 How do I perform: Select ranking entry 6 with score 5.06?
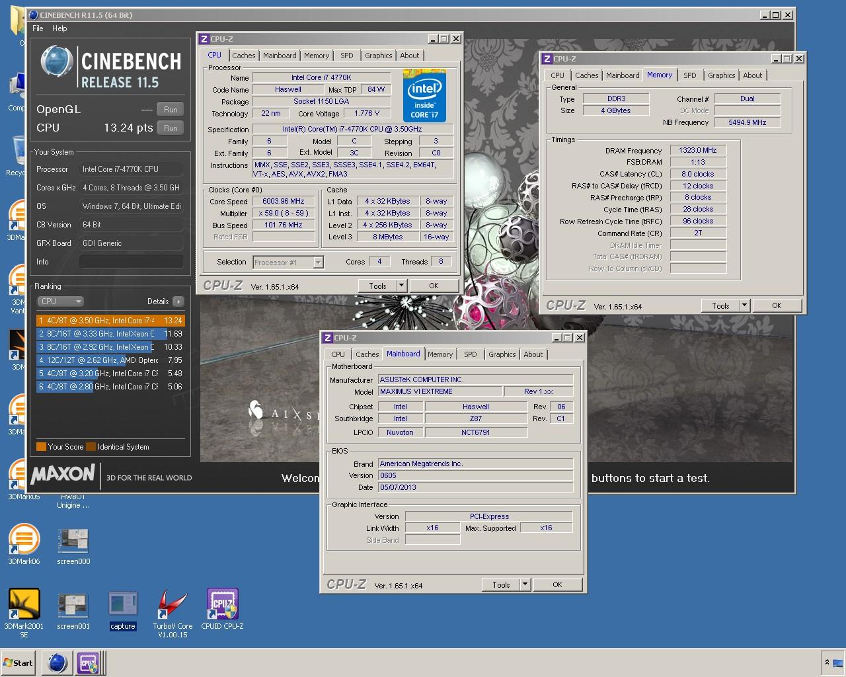(x=110, y=387)
